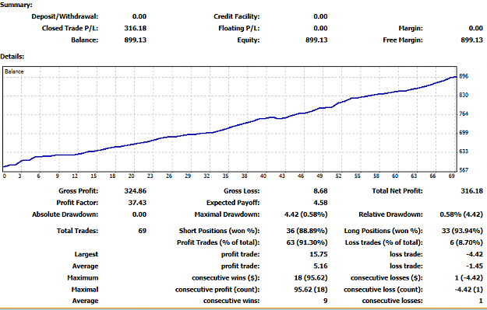
Task: Select Profit Trades value 63 (91.30%)
Action: coord(307,242)
